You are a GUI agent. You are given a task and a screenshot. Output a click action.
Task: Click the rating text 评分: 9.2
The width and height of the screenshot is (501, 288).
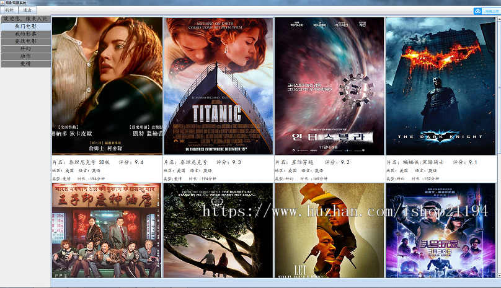click(x=337, y=162)
